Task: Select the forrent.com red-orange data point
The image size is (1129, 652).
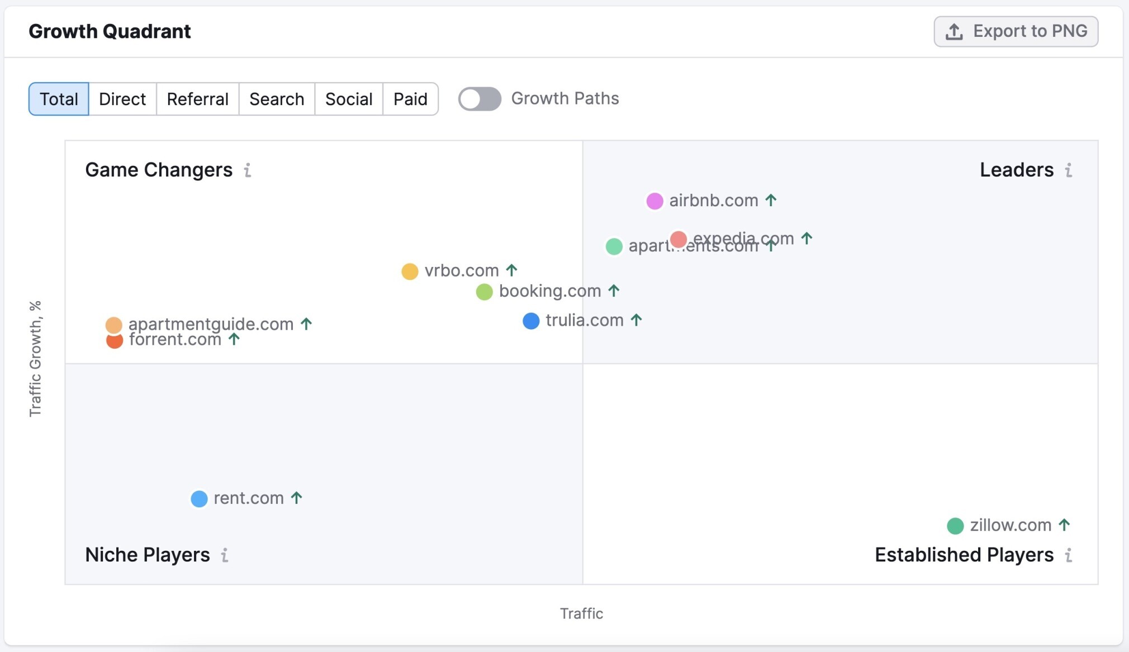Action: 115,341
